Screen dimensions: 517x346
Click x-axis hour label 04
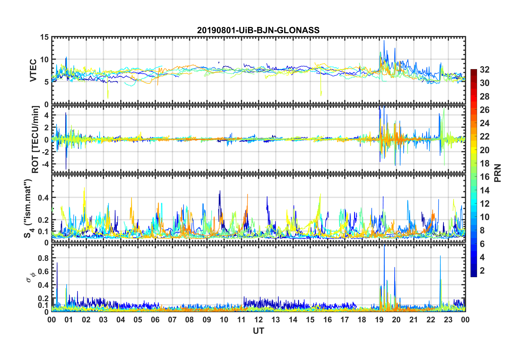121,320
